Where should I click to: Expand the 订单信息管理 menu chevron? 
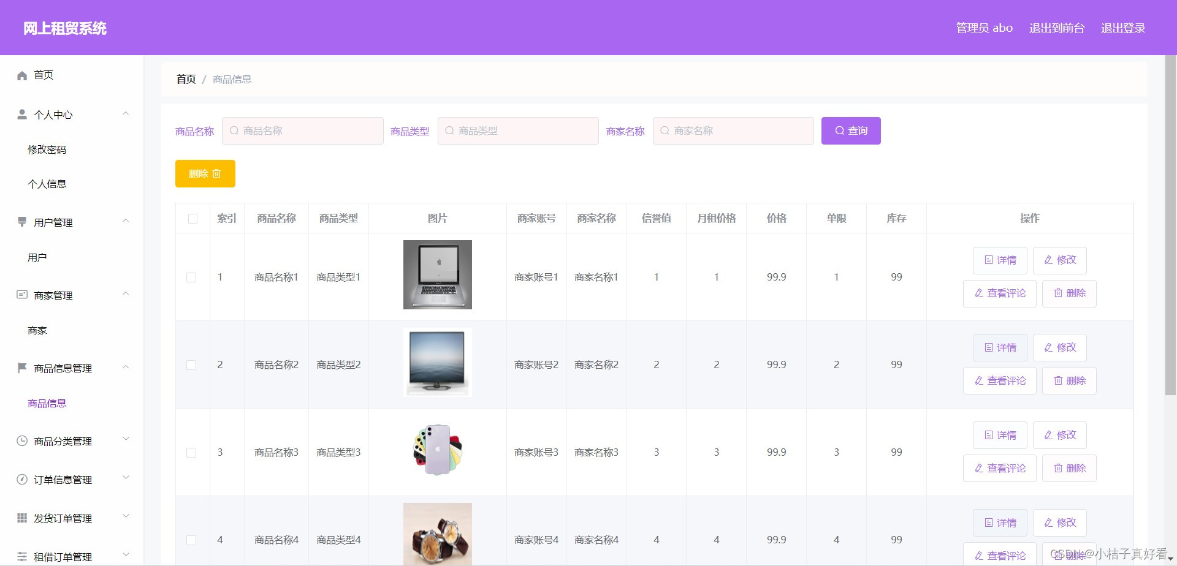(x=126, y=477)
